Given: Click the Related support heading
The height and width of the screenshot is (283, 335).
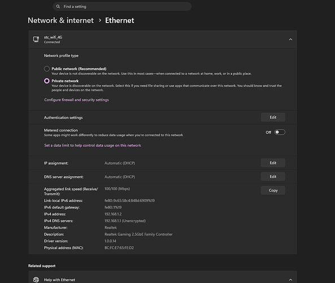Looking at the screenshot, I should [x=42, y=266].
